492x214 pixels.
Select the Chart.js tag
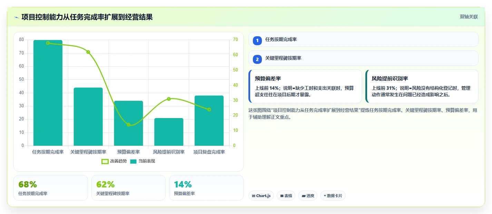coord(261,196)
